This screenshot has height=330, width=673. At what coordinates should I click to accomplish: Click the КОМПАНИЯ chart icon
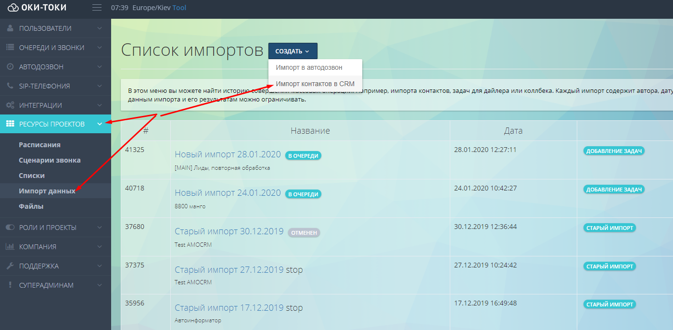10,246
